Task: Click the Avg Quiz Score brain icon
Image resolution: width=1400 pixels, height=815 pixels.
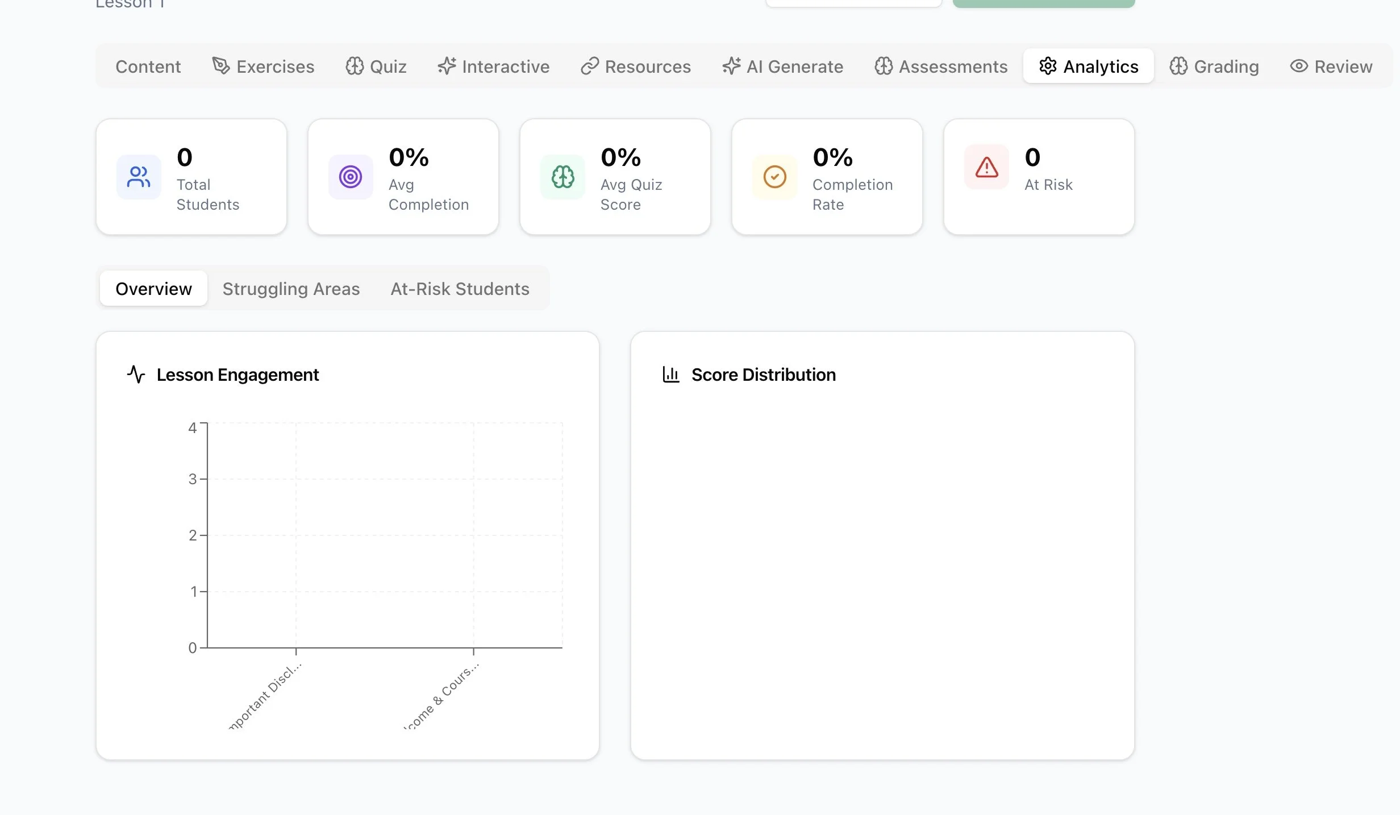Action: [x=562, y=177]
